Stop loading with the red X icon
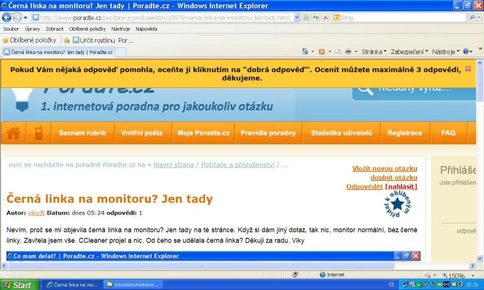The height and width of the screenshot is (290, 484). (325, 18)
